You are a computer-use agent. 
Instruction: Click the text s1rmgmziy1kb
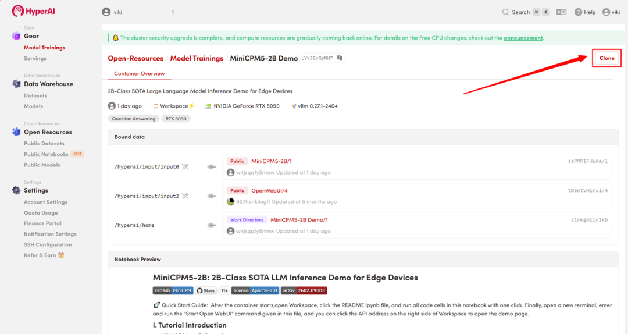pyautogui.click(x=589, y=220)
